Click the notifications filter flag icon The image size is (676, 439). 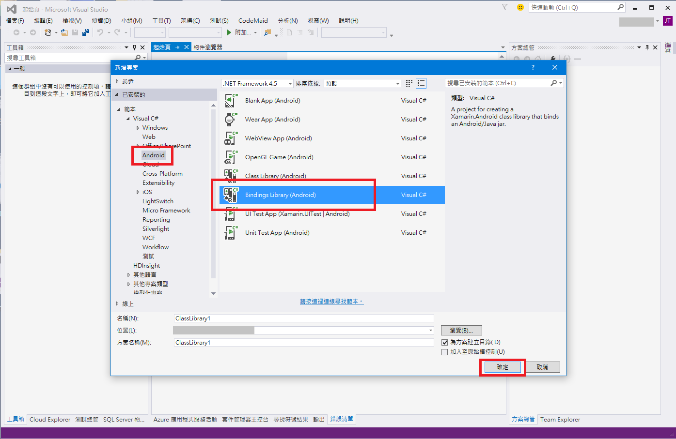pyautogui.click(x=505, y=7)
